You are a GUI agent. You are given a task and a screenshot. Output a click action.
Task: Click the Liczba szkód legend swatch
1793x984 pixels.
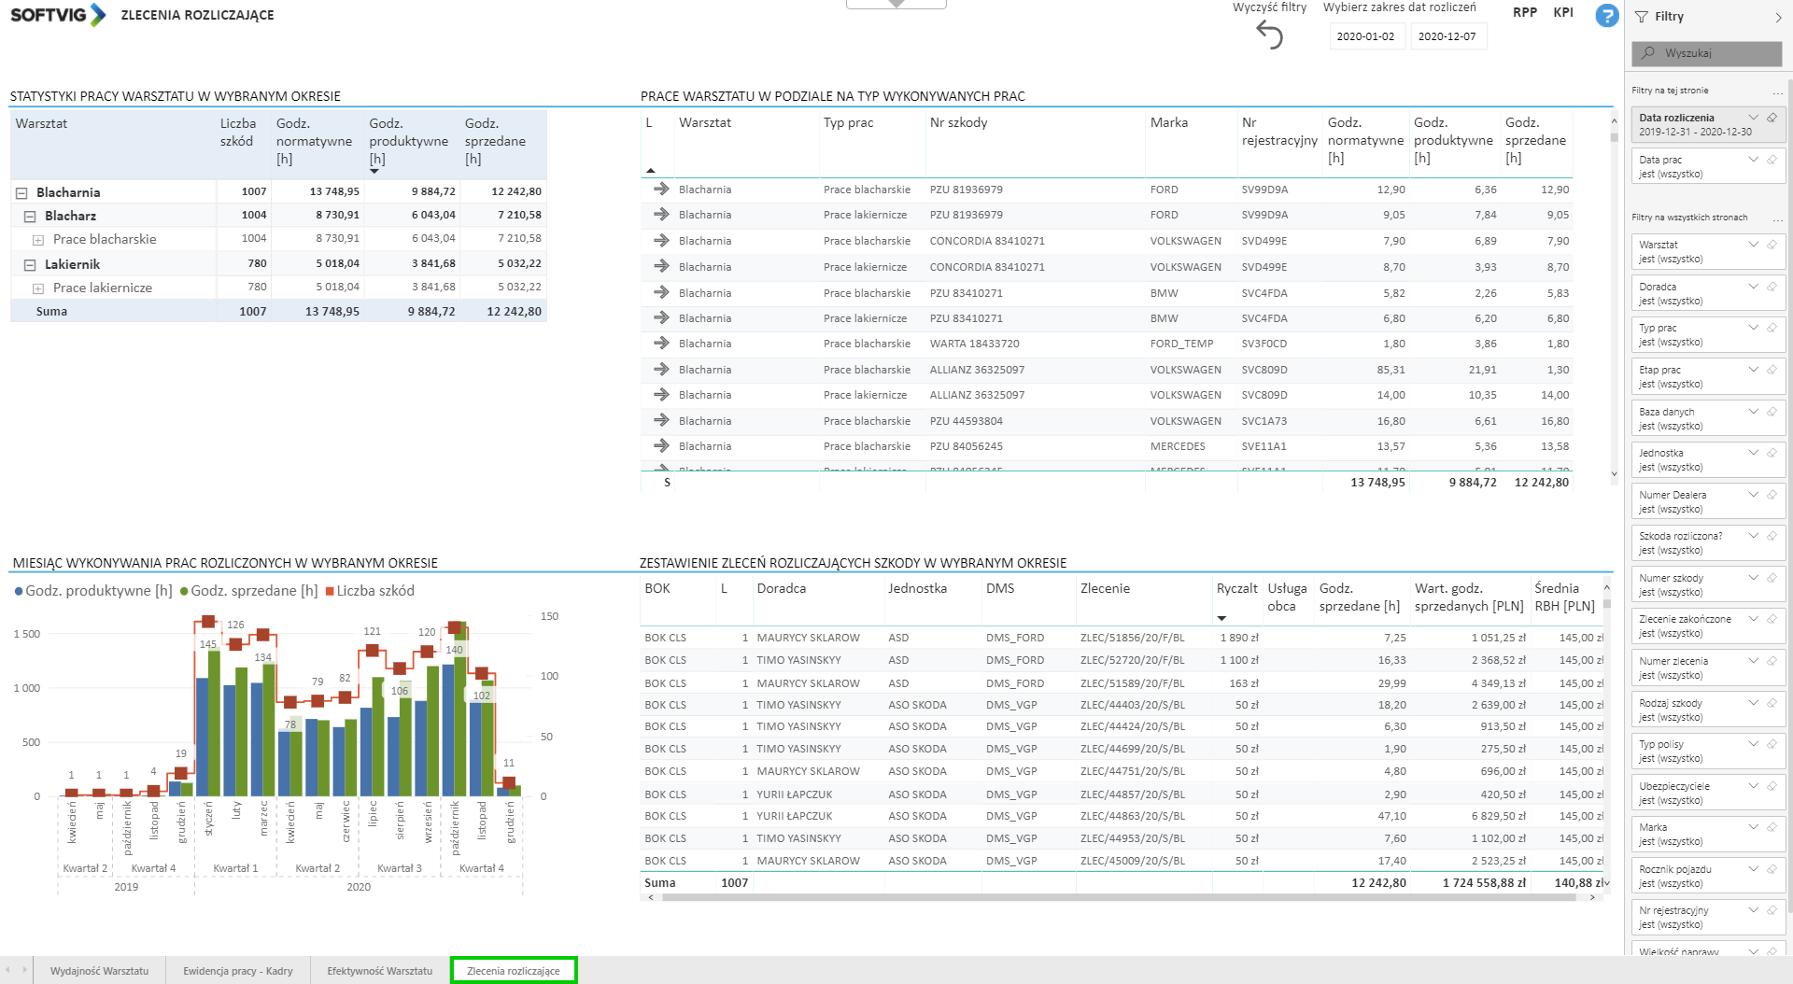(330, 591)
